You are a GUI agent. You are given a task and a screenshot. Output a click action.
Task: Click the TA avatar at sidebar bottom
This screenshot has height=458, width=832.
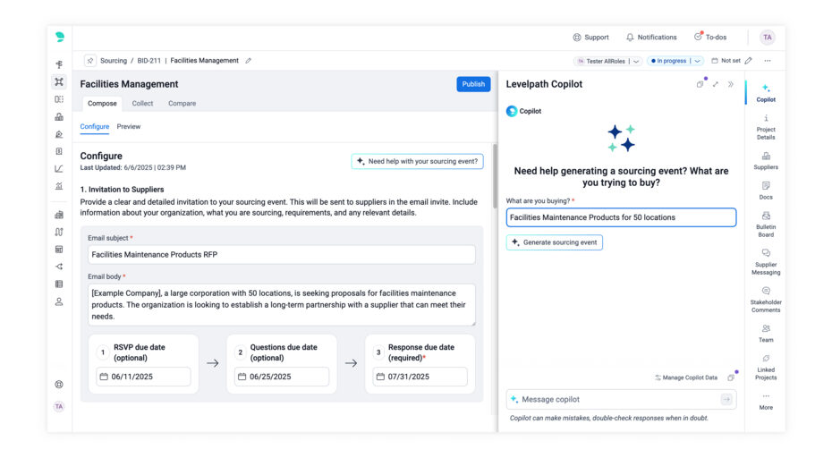59,406
